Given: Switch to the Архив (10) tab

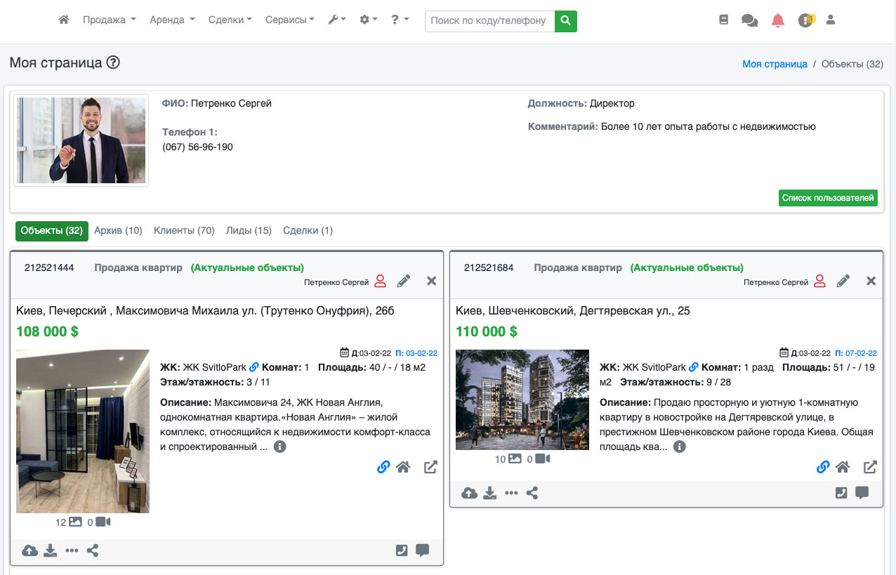Looking at the screenshot, I should [x=118, y=230].
